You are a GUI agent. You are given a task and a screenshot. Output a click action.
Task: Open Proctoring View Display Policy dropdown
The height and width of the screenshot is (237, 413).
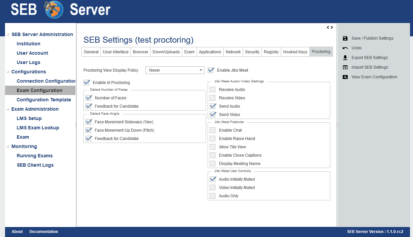175,70
